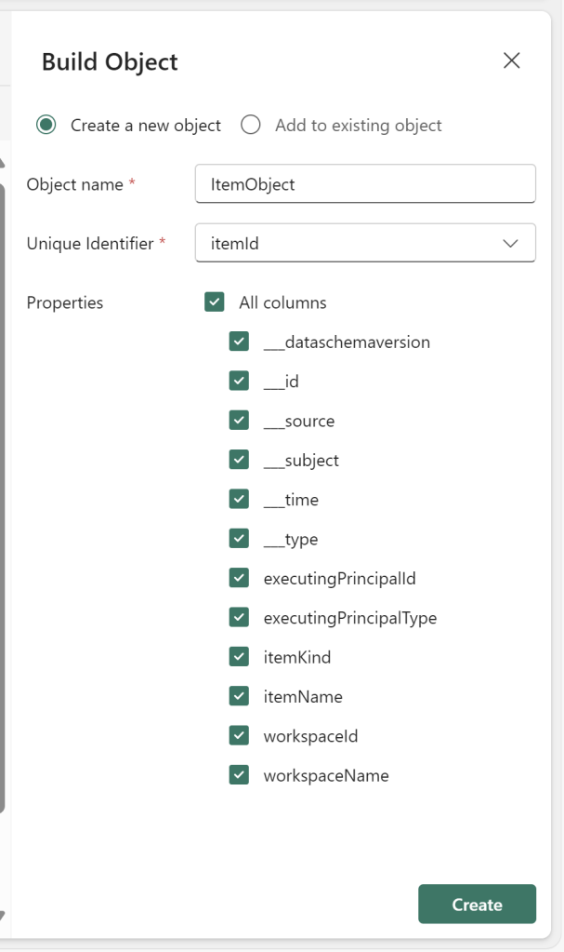This screenshot has height=952, width=564.
Task: Toggle the workspaceId property checkbox
Action: point(239,736)
